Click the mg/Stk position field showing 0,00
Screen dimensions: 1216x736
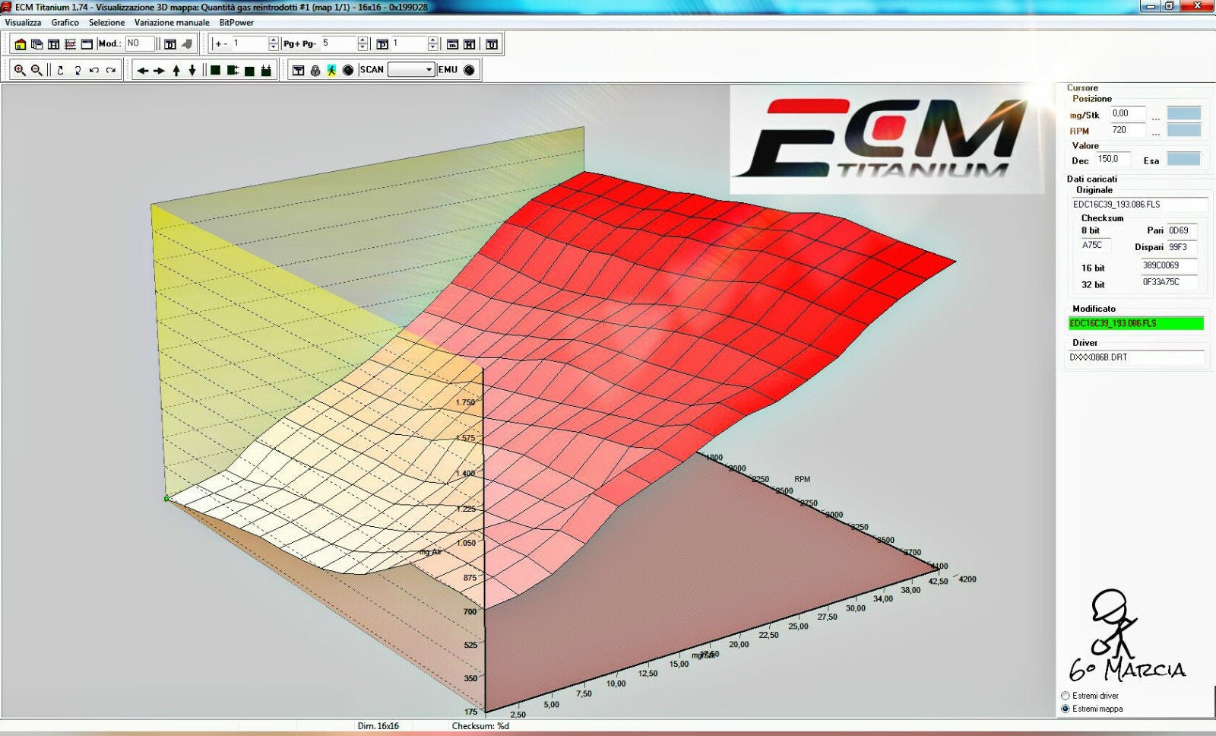(1128, 114)
